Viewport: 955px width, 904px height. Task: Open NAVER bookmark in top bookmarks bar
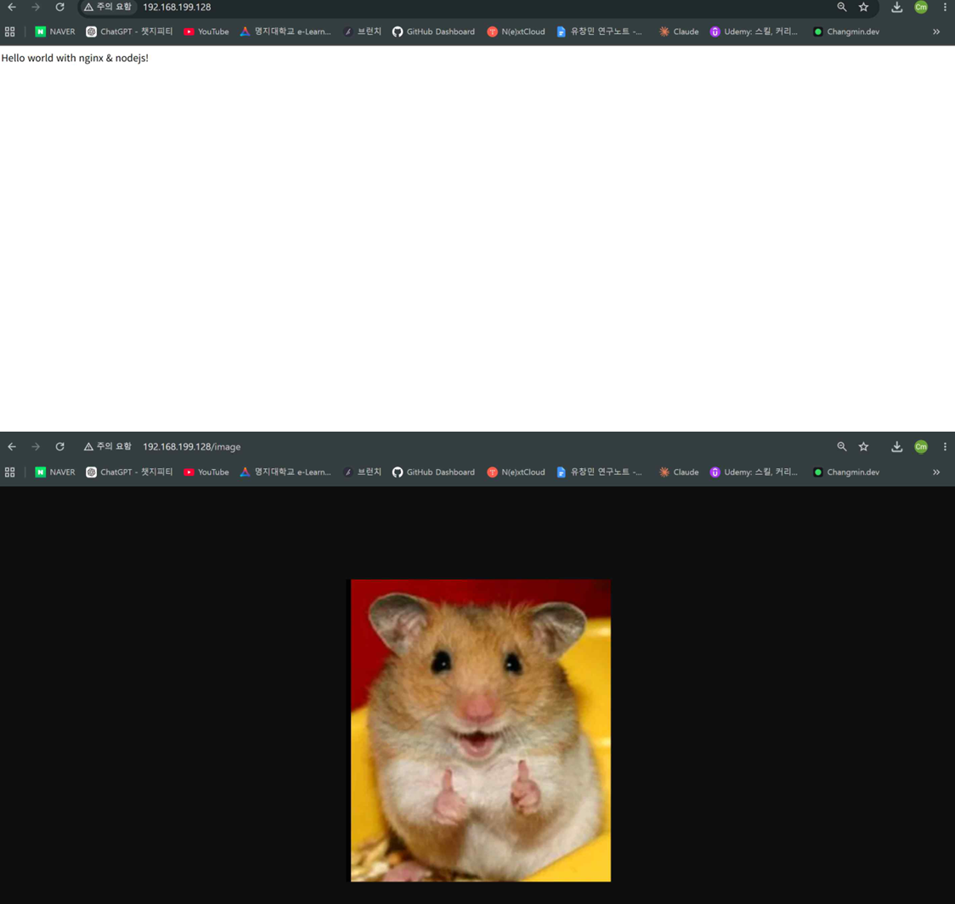point(55,31)
